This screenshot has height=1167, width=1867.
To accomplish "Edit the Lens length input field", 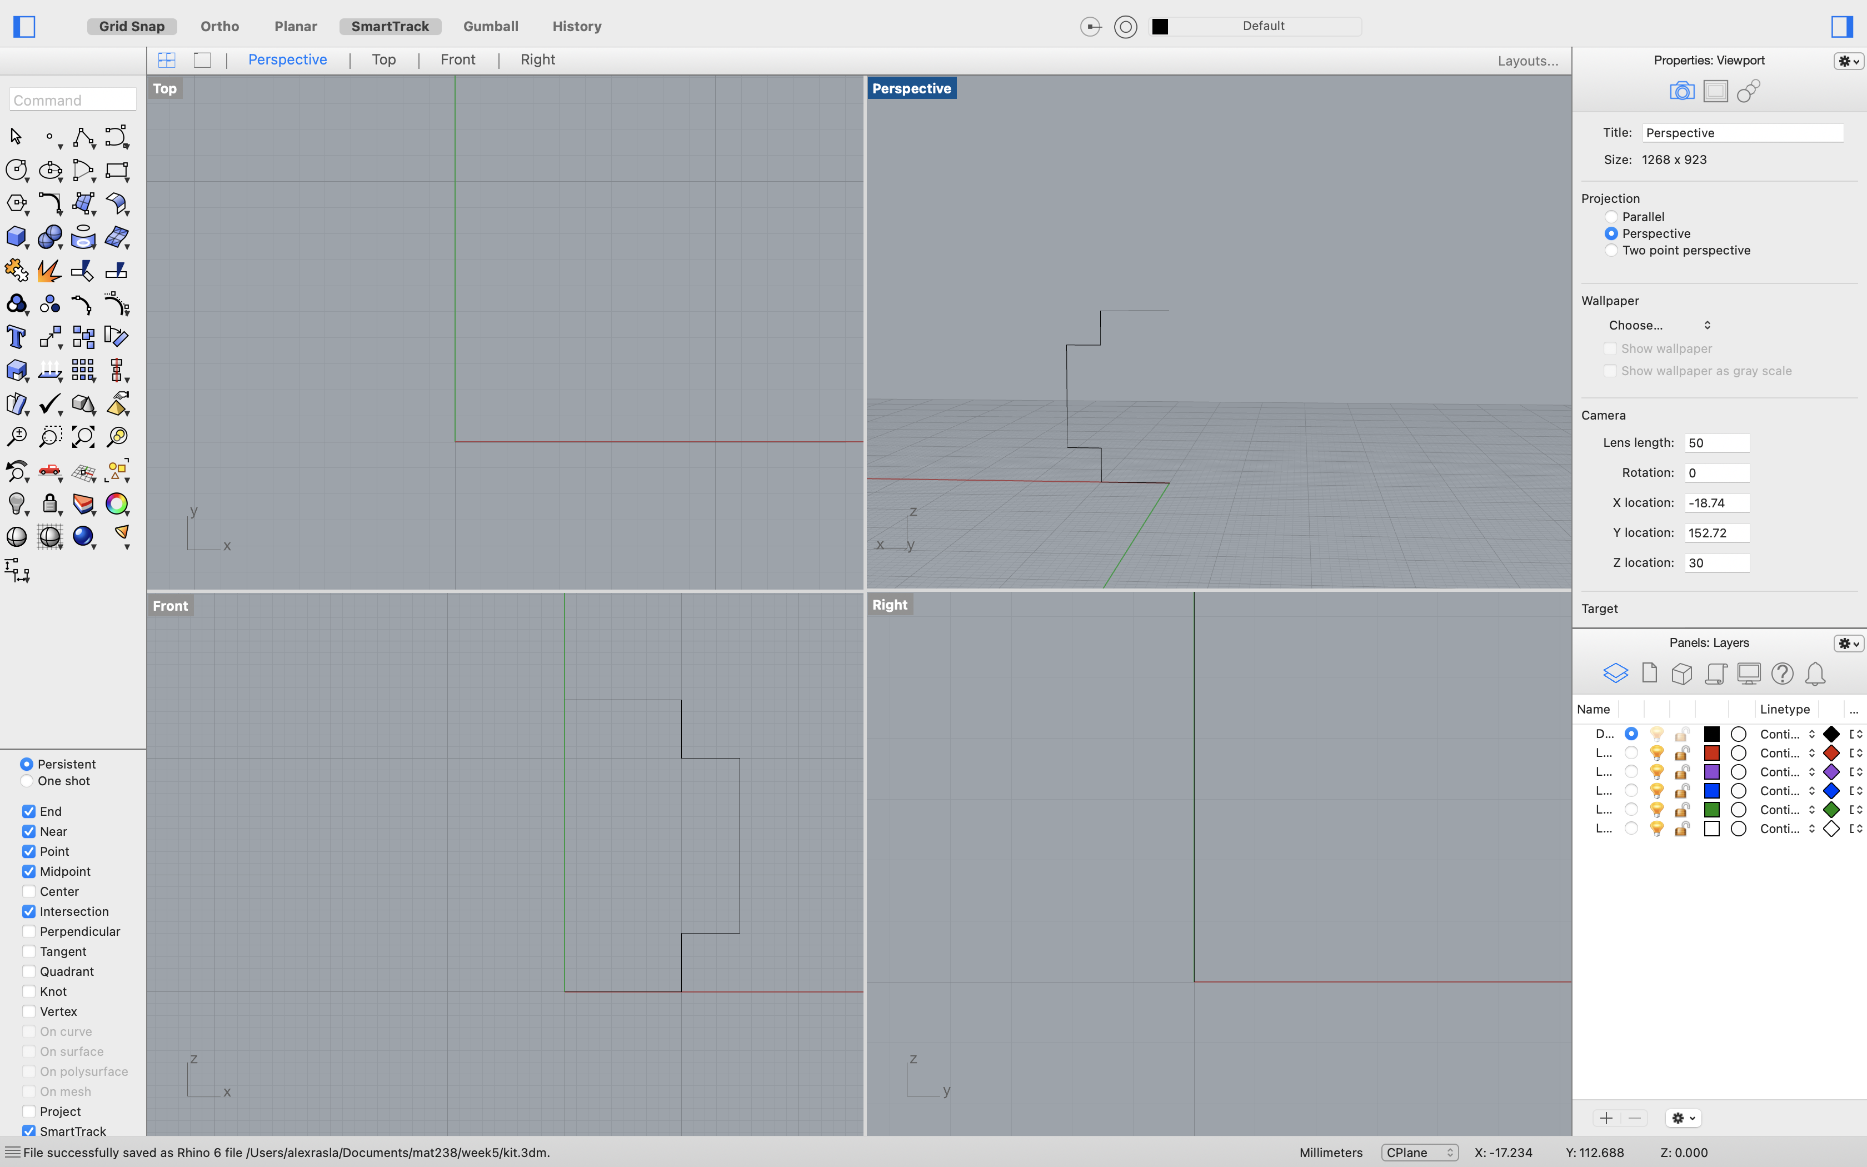I will click(x=1718, y=442).
